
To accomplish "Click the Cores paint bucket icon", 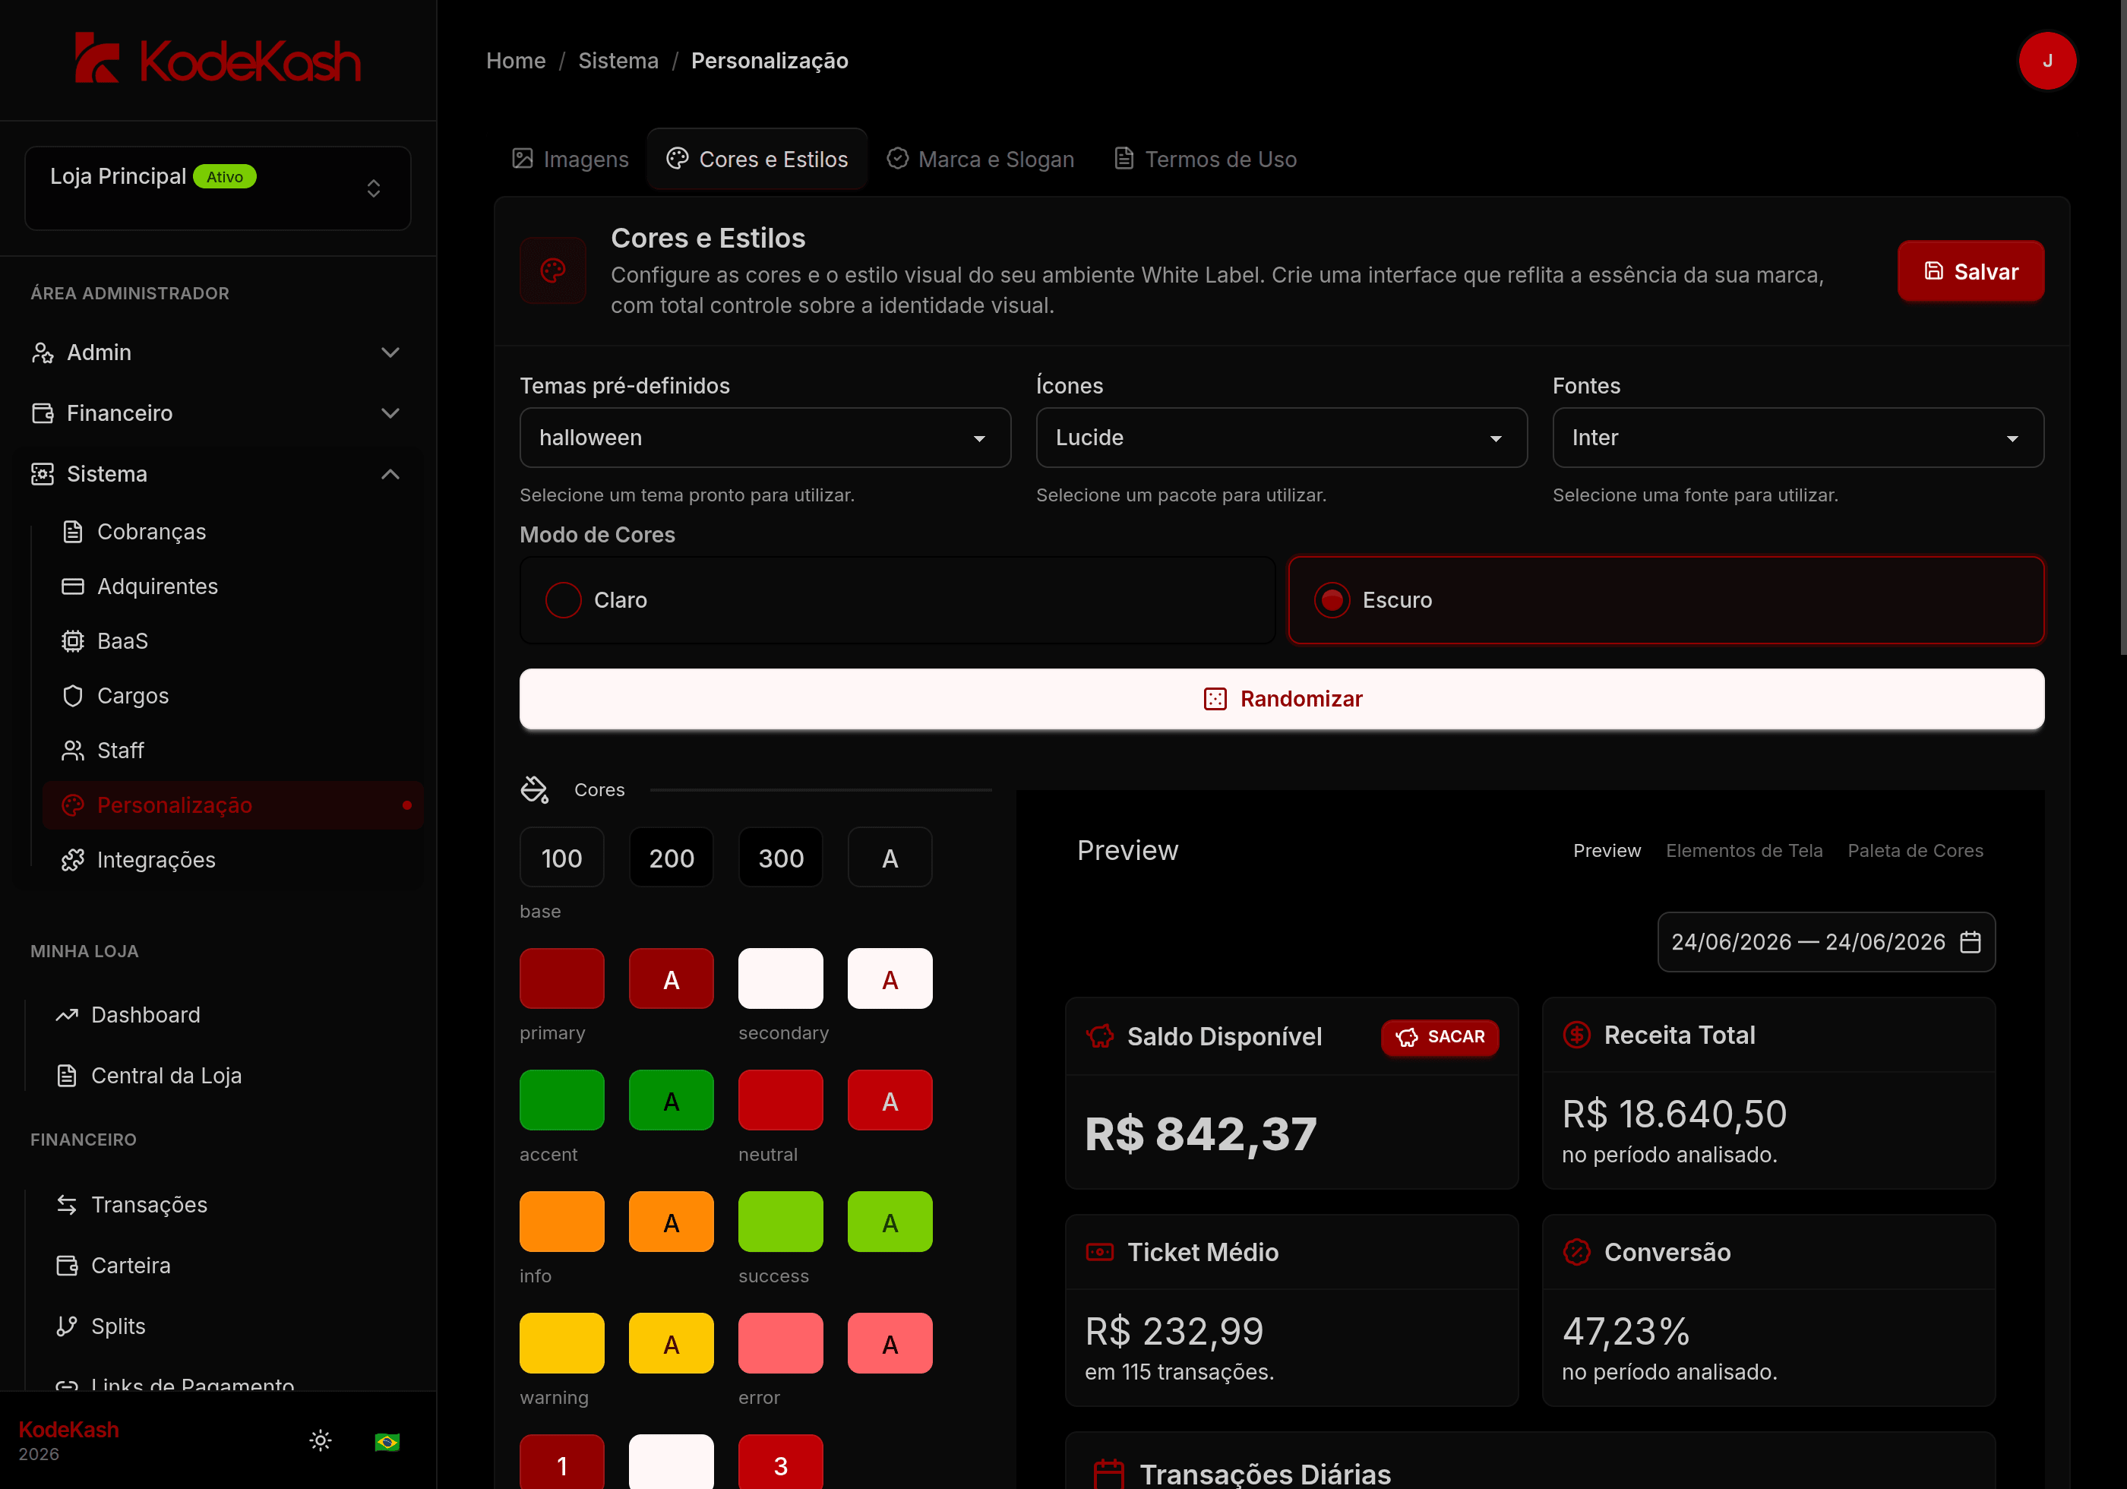I will pos(535,789).
